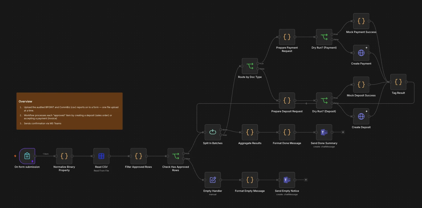422x208 pixels.
Task: Click 'create: chatMessage' under Send Empty Notice
Action: pos(287,194)
